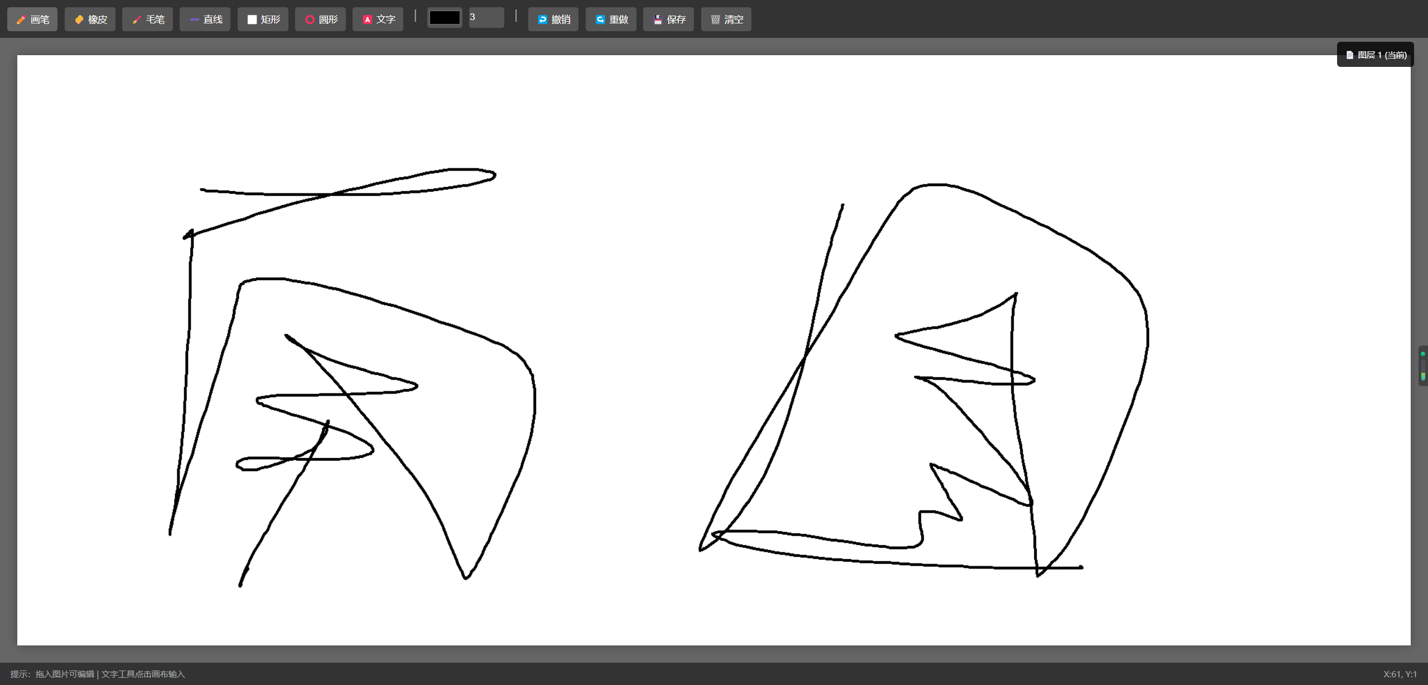Click the brush size field showing 3

click(x=486, y=17)
